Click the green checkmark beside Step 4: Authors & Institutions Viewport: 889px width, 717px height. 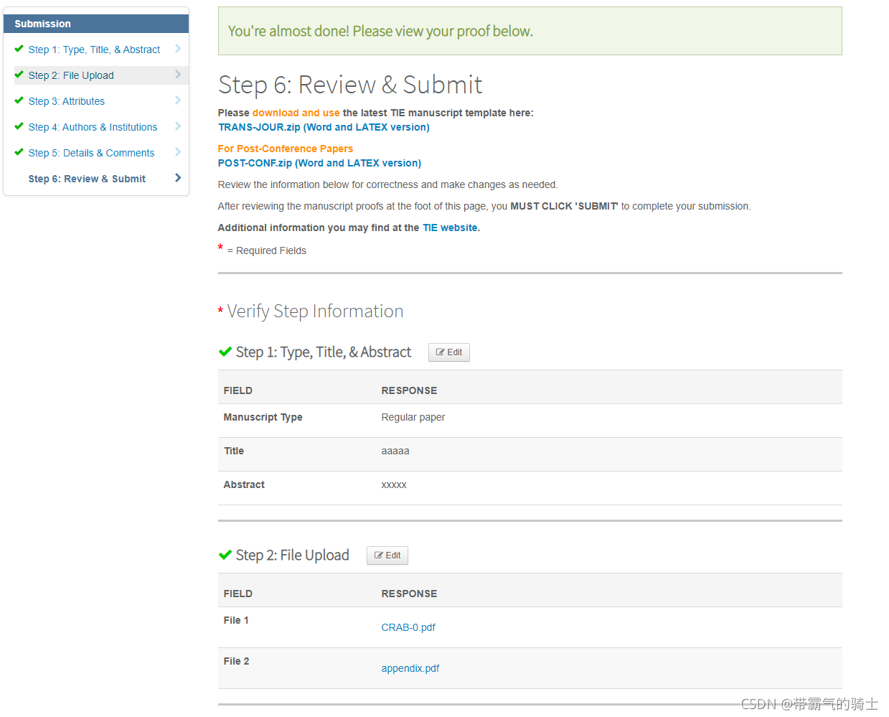coord(19,126)
